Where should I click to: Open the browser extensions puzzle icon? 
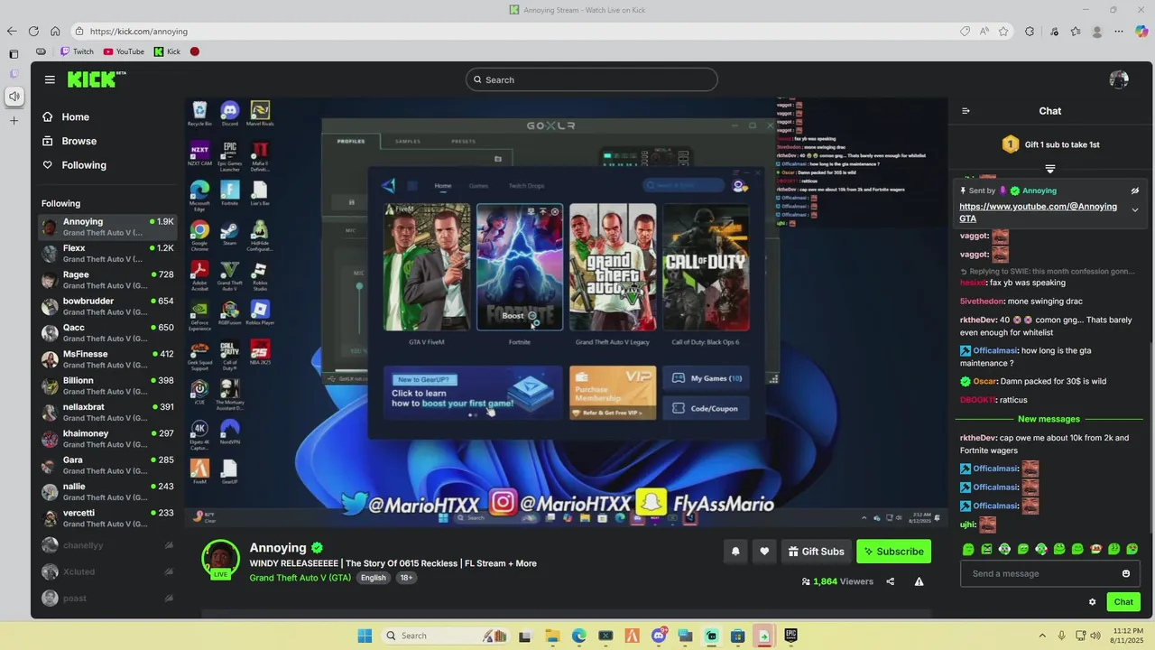click(x=1030, y=32)
